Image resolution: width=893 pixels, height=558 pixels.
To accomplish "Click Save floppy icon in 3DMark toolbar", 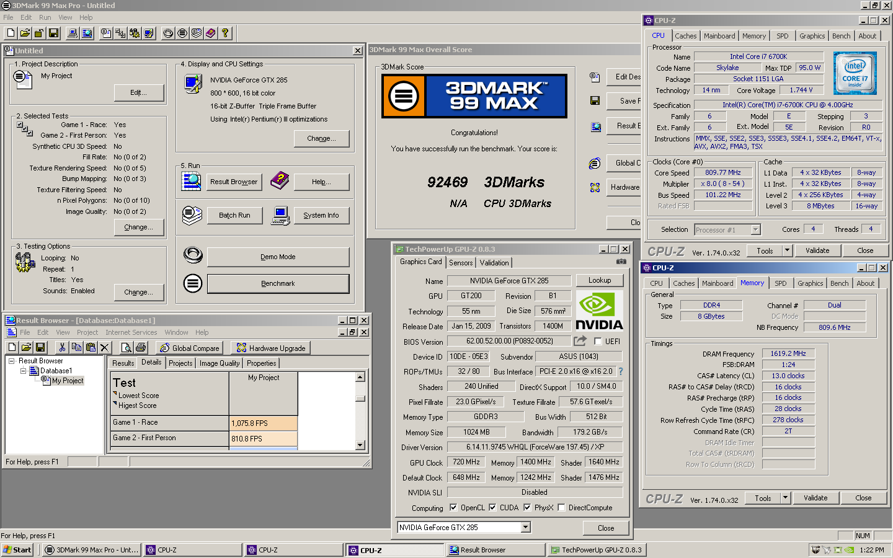I will (54, 33).
